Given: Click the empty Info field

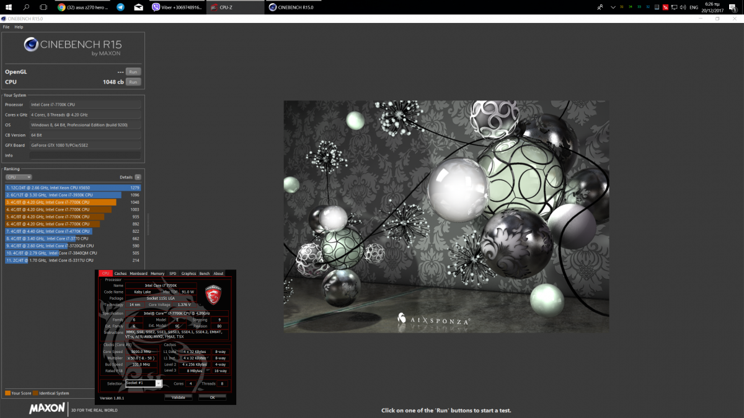Looking at the screenshot, I should pyautogui.click(x=85, y=155).
